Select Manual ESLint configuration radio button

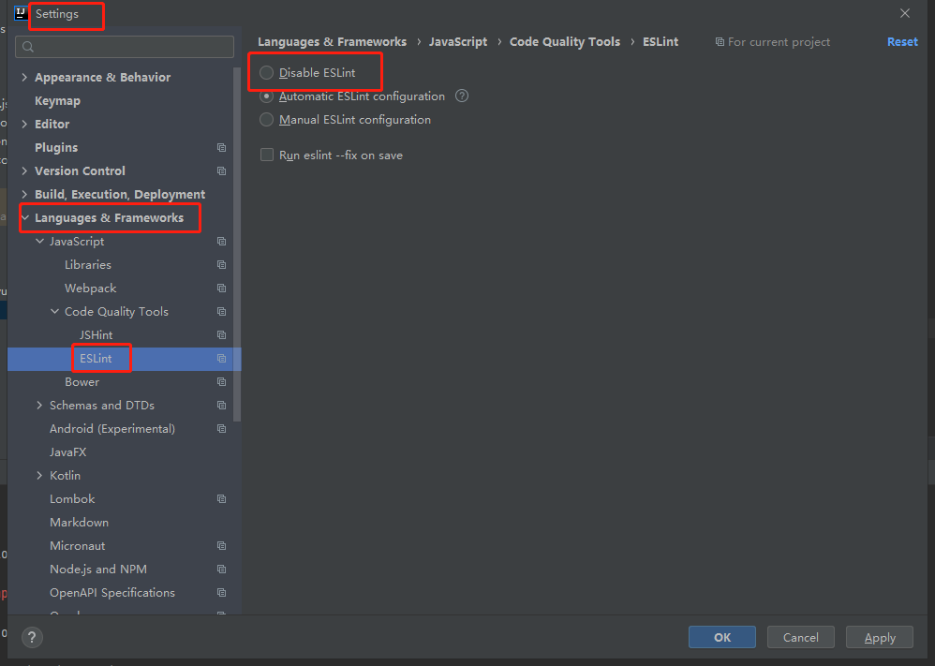[x=267, y=120]
